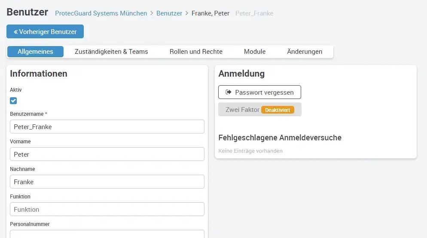Navigate to the Benutzer breadcrumb link

169,13
